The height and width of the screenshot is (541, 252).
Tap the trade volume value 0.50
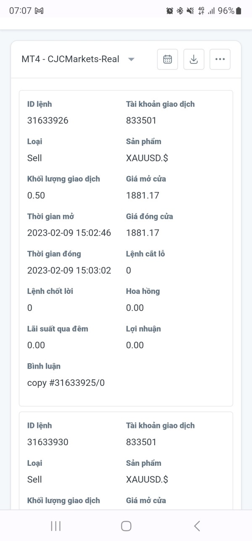click(x=36, y=195)
